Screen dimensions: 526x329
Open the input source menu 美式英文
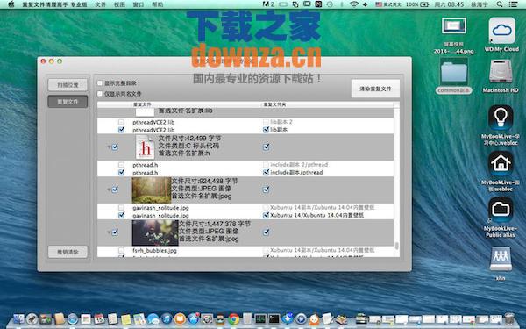pos(388,4)
